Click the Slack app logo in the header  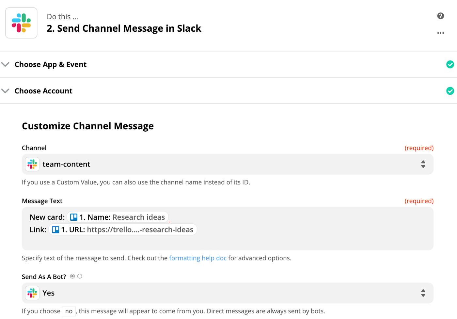tap(21, 23)
